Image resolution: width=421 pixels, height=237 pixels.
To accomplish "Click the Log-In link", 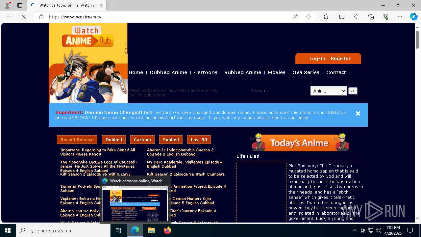I will [x=317, y=59].
